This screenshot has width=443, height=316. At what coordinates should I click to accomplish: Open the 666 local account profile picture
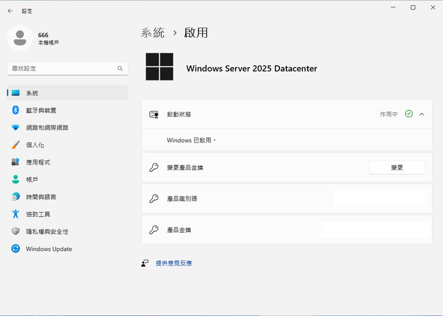pos(20,38)
